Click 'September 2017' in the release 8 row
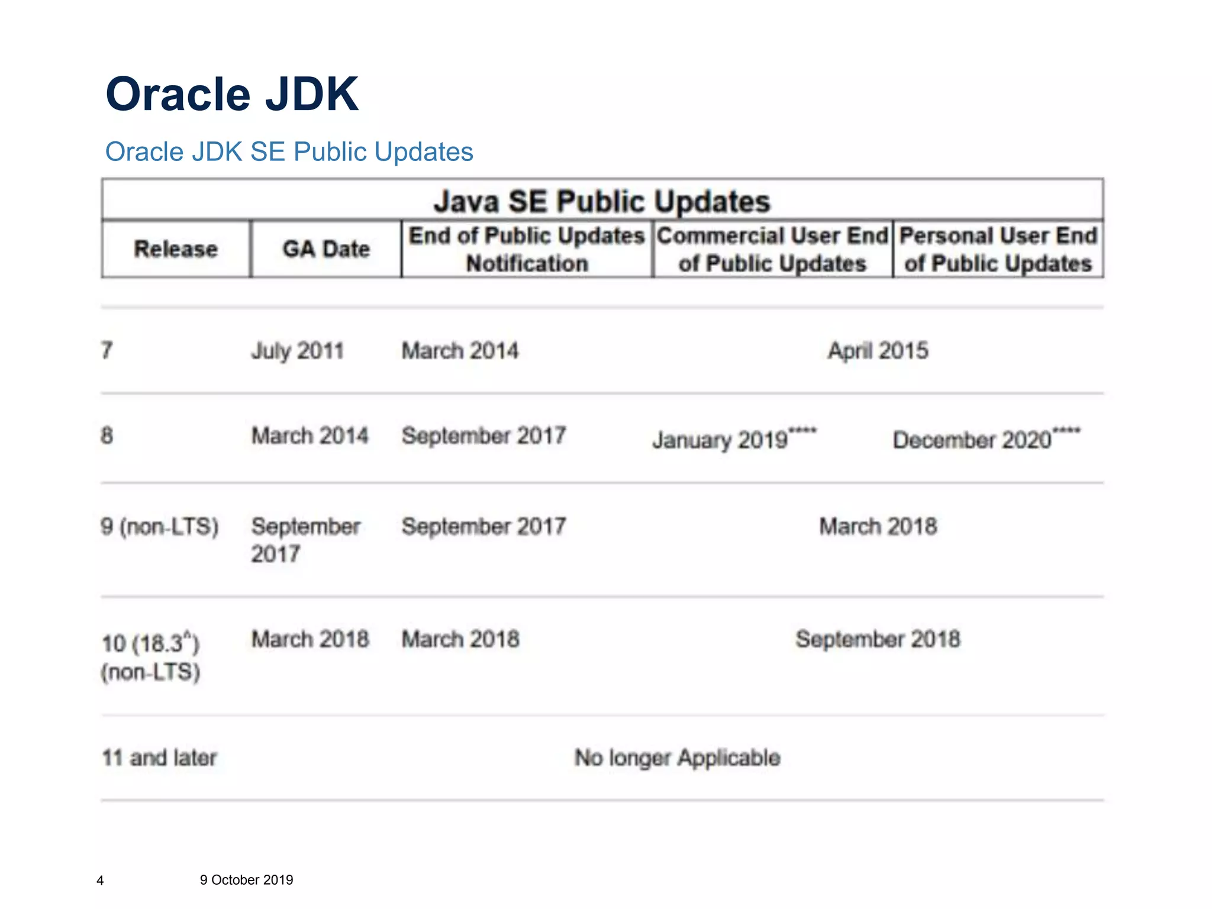This screenshot has height=909, width=1212. (x=484, y=436)
